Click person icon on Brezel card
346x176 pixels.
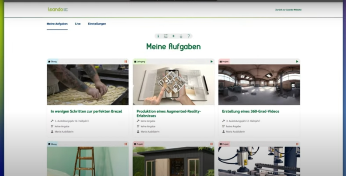tap(52, 131)
